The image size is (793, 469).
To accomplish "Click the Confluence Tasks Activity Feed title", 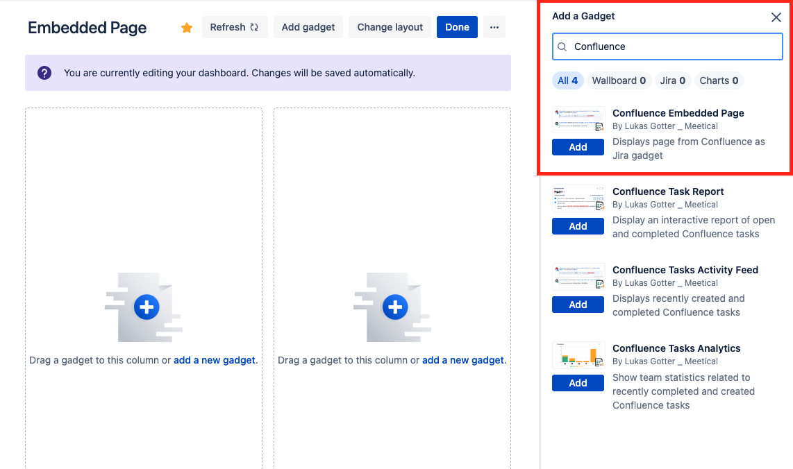I will pyautogui.click(x=685, y=270).
